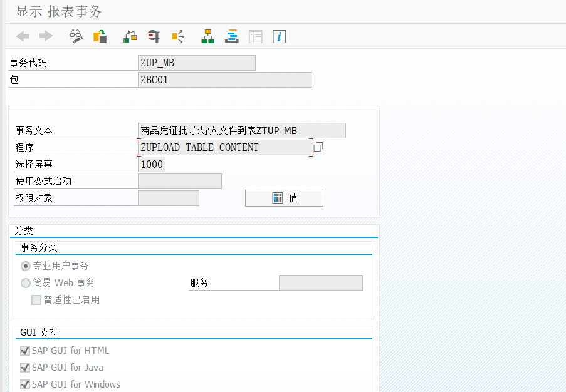Screen dimensions: 566x392
Task: Click the empty 权限对象 field
Action: point(169,198)
